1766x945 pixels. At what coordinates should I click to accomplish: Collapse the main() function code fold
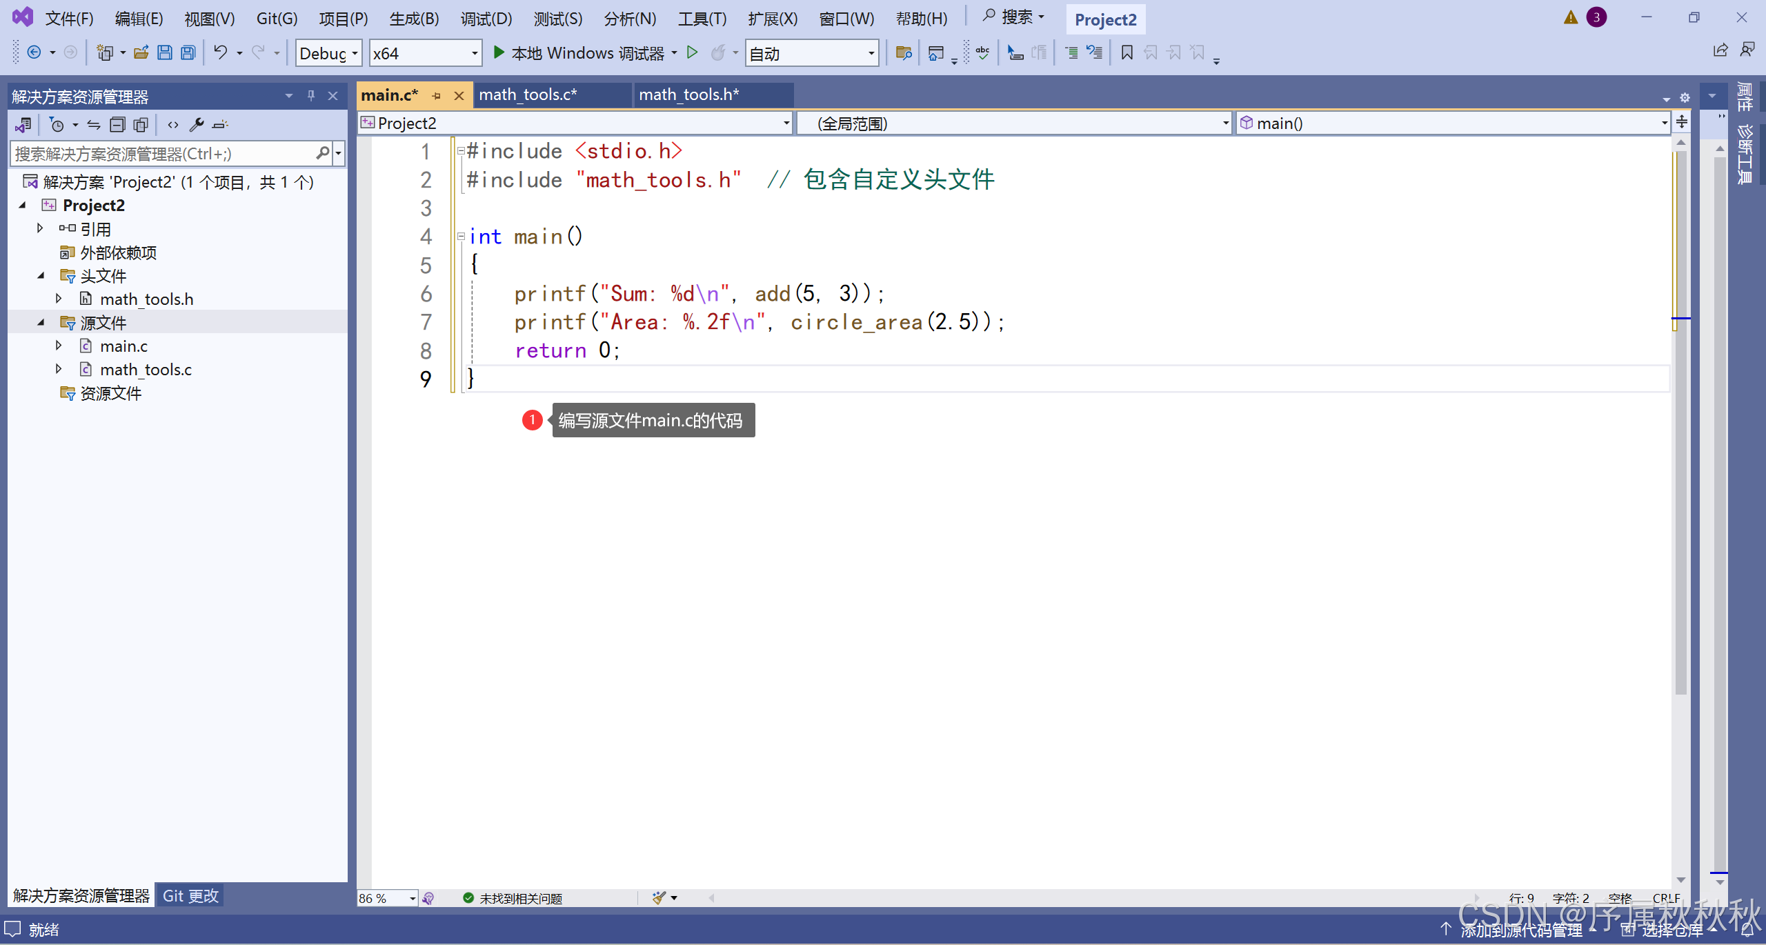point(461,237)
